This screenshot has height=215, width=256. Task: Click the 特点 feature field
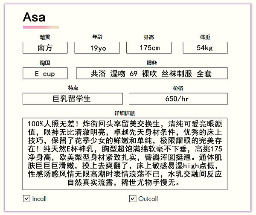click(73, 99)
